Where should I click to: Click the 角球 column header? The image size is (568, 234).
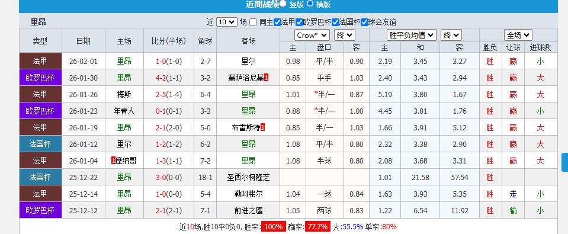pyautogui.click(x=205, y=41)
